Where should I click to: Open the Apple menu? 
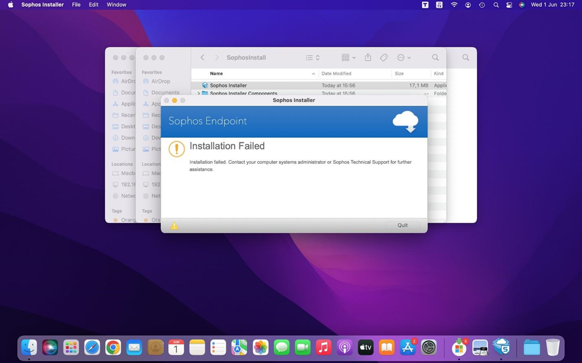click(10, 5)
